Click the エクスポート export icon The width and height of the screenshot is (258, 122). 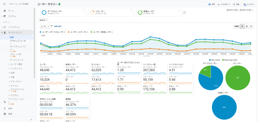[x=219, y=4]
